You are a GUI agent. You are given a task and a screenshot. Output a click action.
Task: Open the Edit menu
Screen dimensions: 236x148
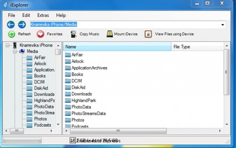pos(26,15)
